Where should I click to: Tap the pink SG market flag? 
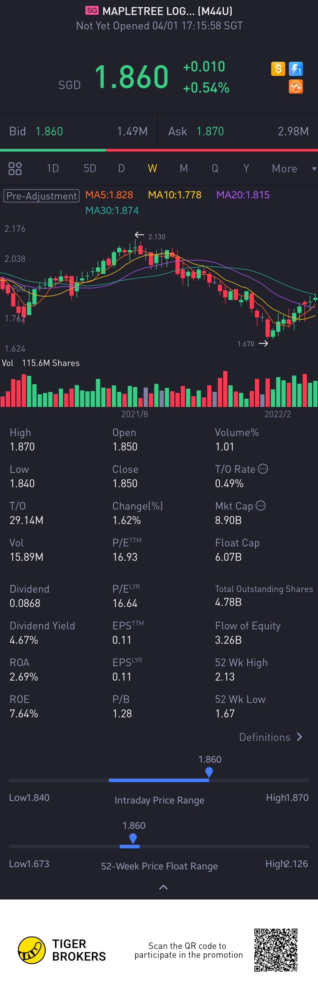pos(92,11)
